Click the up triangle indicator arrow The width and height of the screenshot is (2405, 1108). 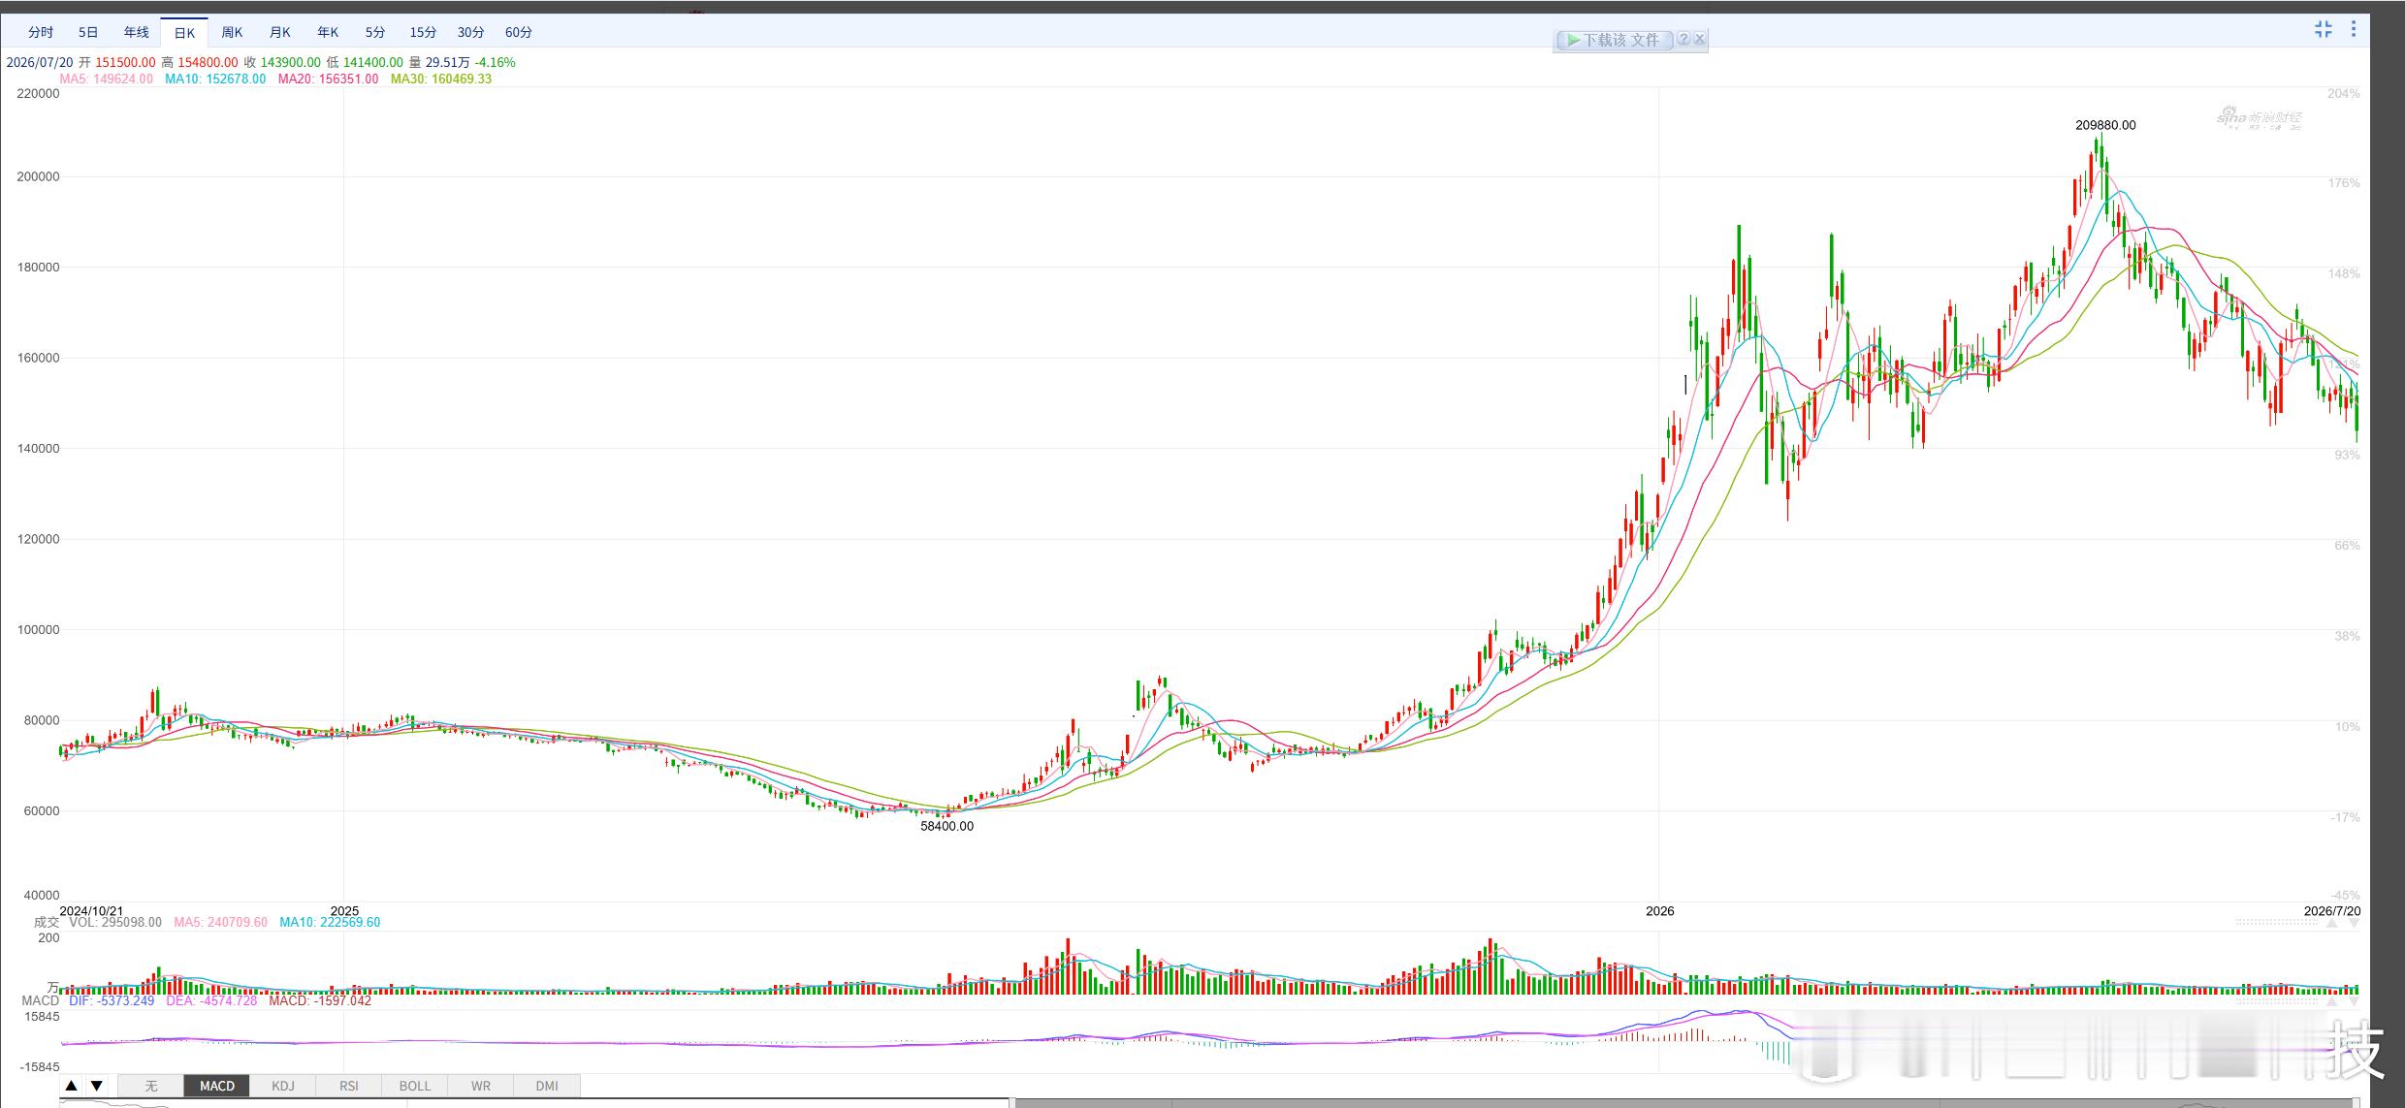(x=71, y=1086)
